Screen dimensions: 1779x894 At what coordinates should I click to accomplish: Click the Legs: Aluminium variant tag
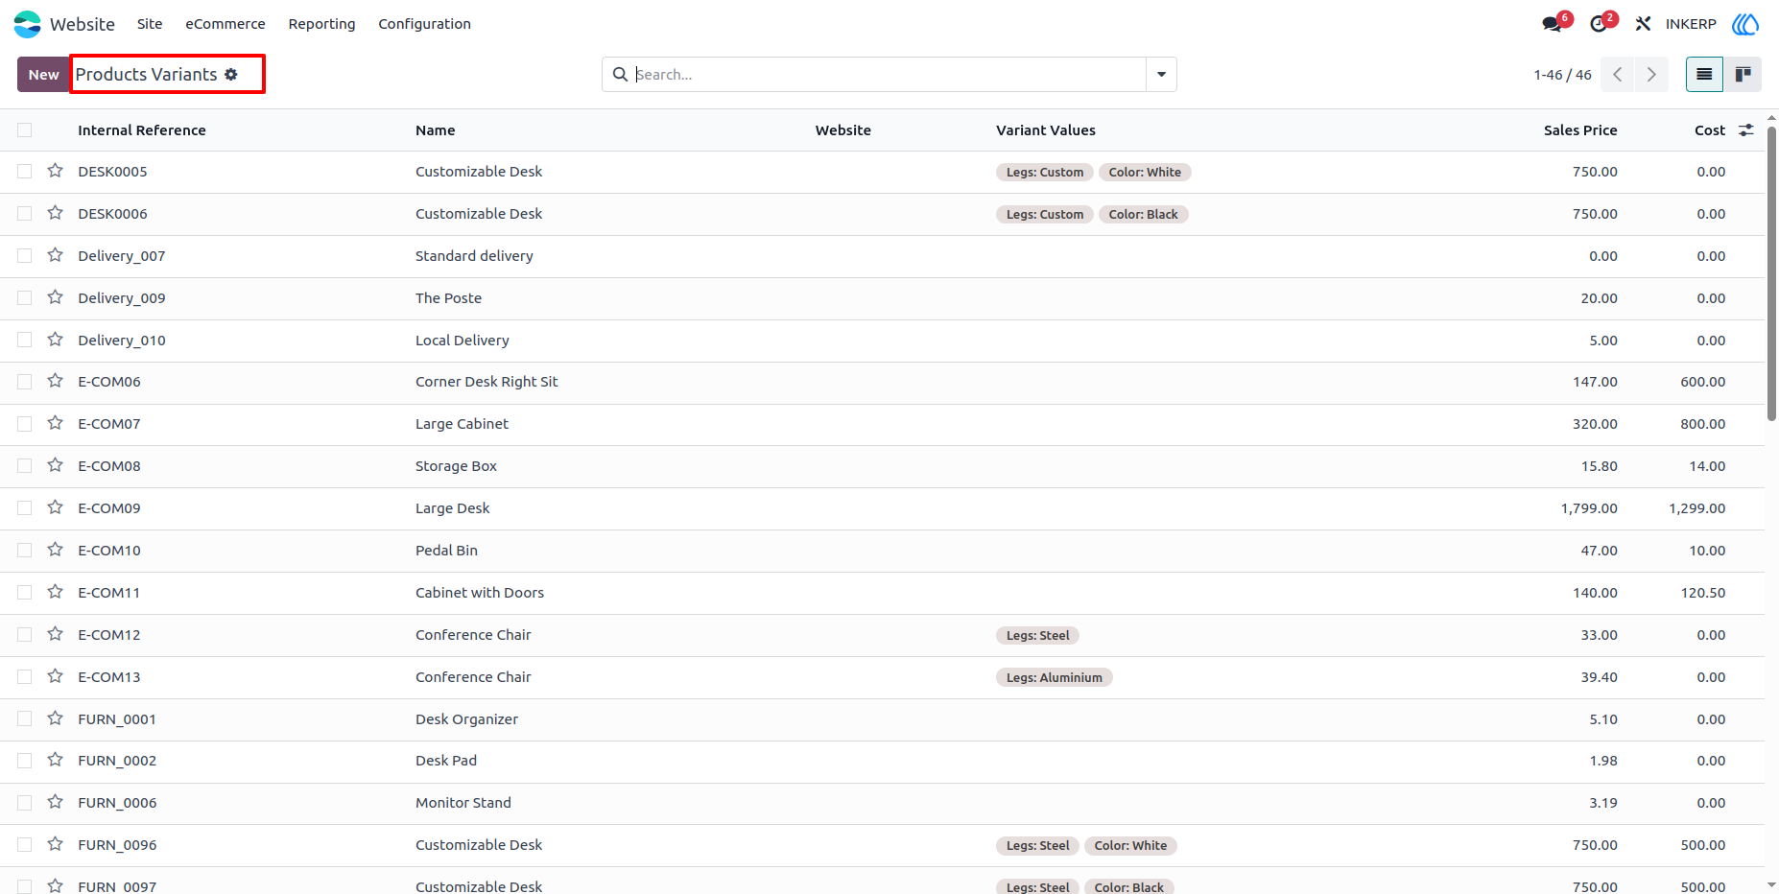click(1054, 677)
